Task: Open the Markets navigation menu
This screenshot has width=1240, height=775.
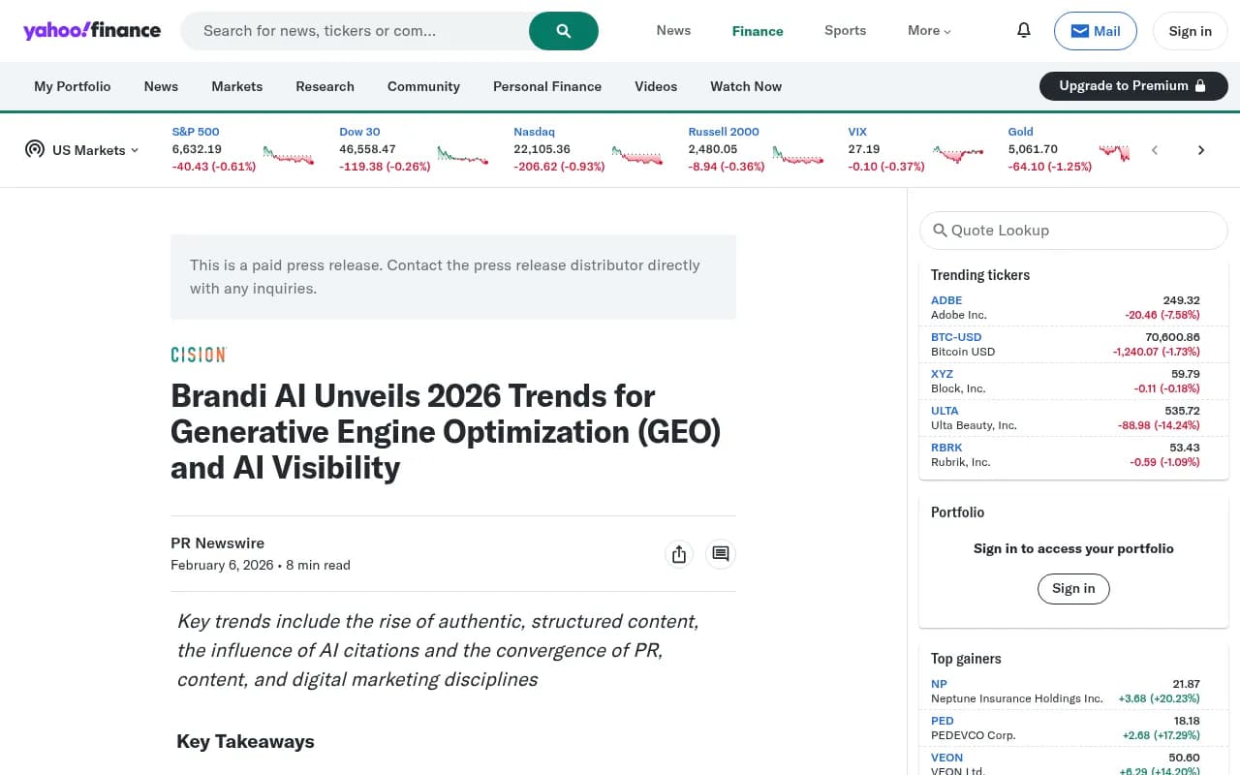Action: point(236,86)
